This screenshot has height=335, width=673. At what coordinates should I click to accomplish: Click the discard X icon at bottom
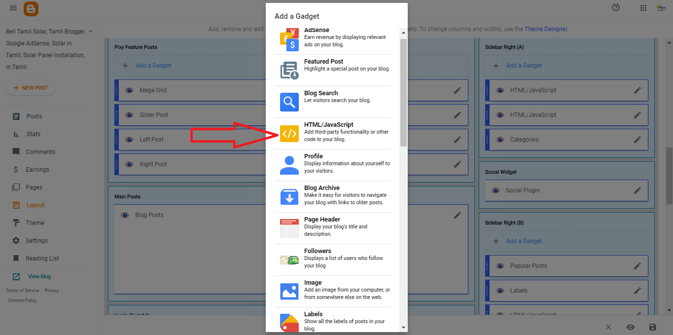(608, 327)
